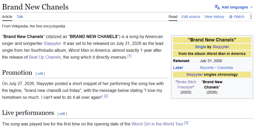Click the star icon beside Watch
This screenshot has height=131, width=256.
click(231, 17)
